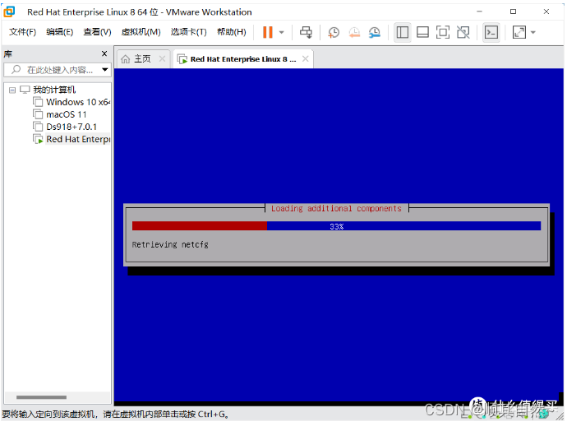Minimize the VMware Workstation window
The width and height of the screenshot is (567, 426).
pos(480,12)
